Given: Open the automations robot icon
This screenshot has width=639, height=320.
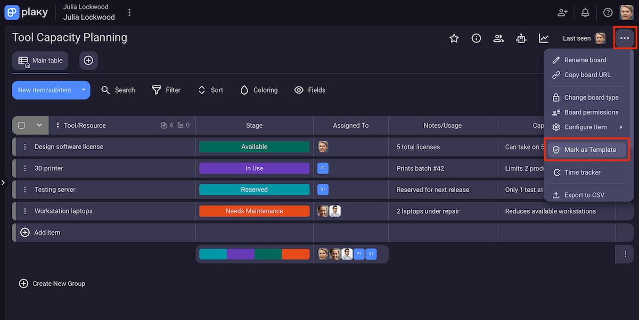Looking at the screenshot, I should pos(521,38).
